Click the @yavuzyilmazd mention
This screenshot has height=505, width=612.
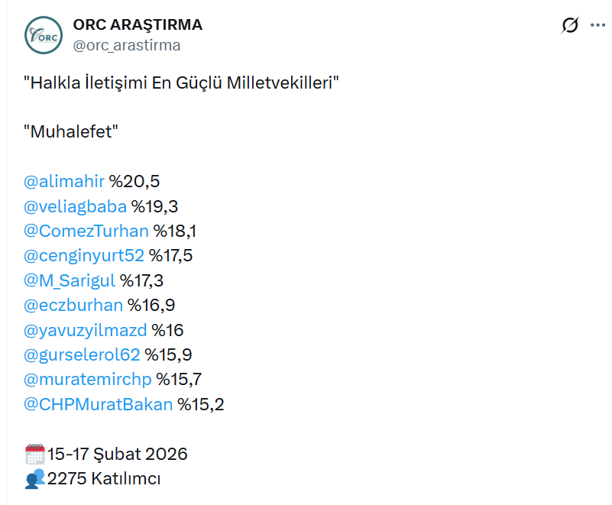coord(86,330)
